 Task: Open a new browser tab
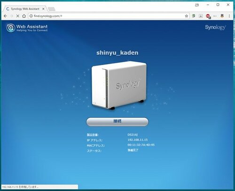52,9
